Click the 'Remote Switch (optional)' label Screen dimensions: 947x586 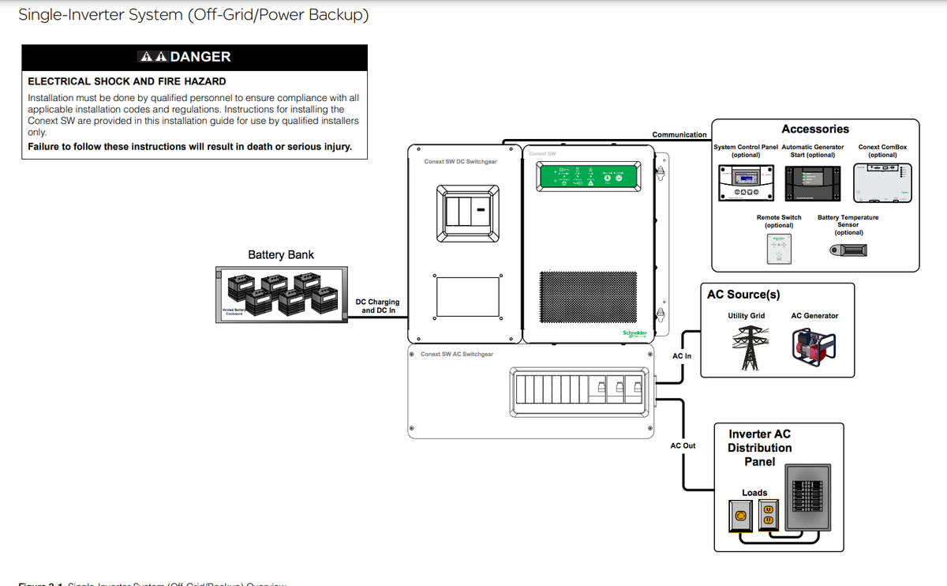(x=779, y=221)
